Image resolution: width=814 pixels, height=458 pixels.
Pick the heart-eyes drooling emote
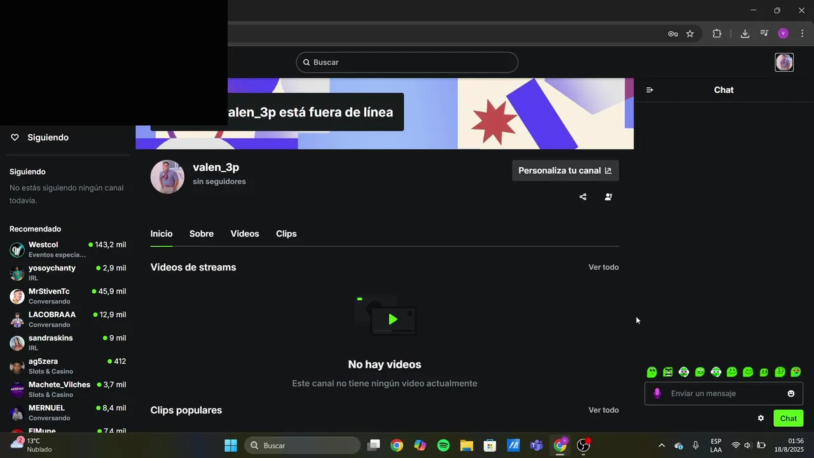coord(796,372)
